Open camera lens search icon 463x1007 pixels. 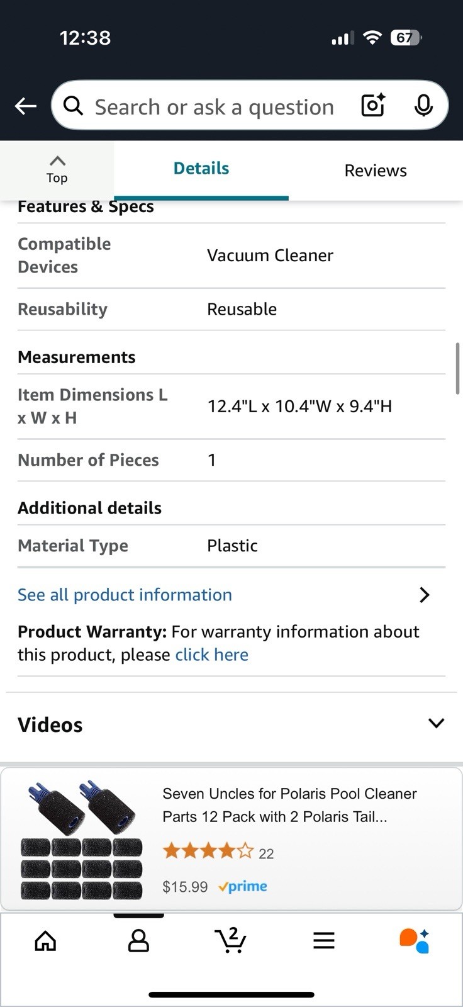[x=373, y=105]
